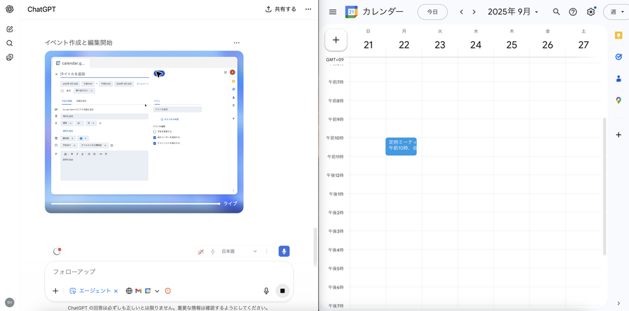629x311 pixels.
Task: Open Google Keep in the Calendar side panel
Action: pyautogui.click(x=619, y=35)
